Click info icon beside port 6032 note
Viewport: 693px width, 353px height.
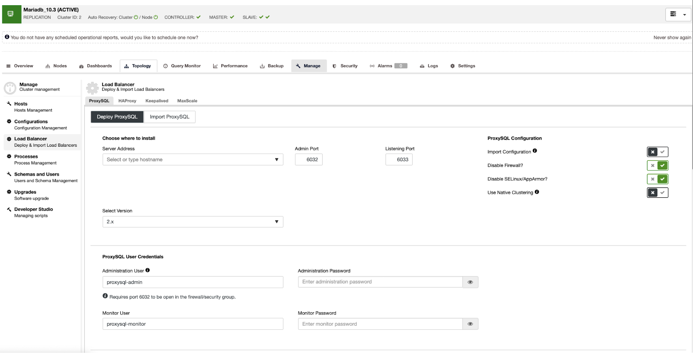point(105,296)
